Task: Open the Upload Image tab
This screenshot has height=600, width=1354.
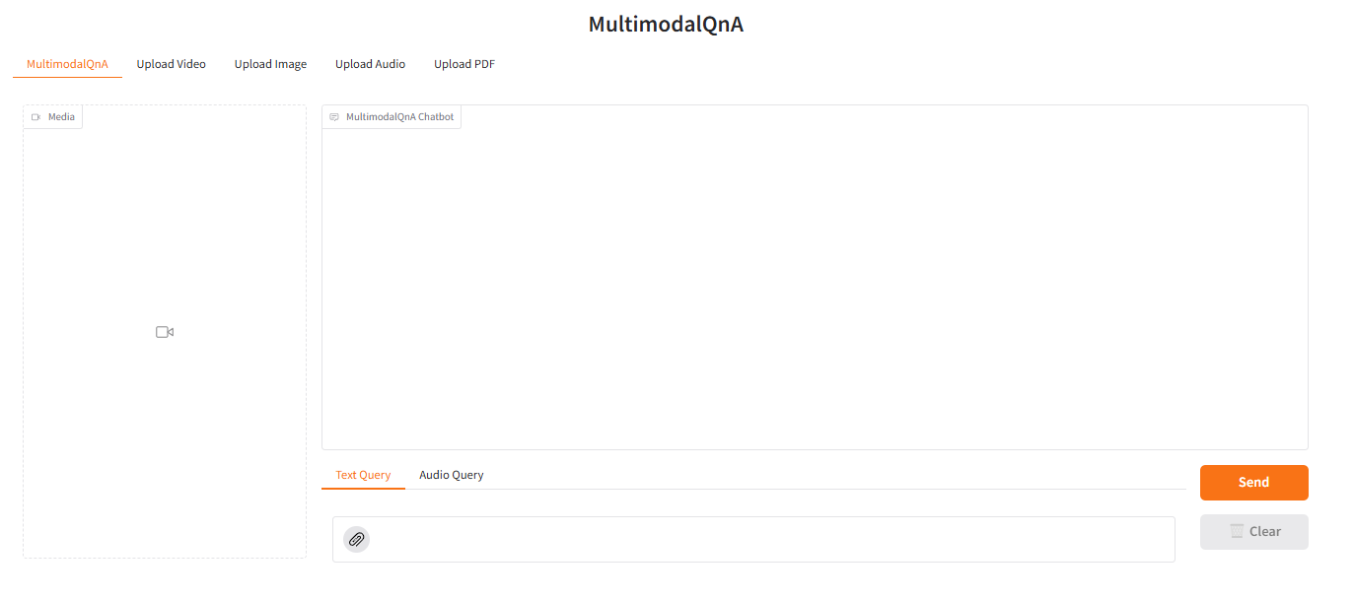Action: 270,63
